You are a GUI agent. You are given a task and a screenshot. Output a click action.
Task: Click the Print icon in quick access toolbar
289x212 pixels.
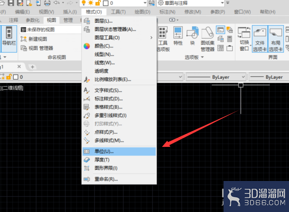(47, 3)
